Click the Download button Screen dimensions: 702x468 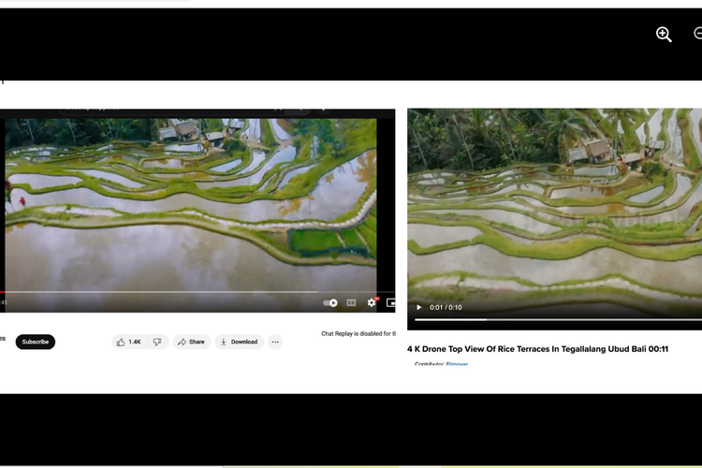[x=239, y=342]
